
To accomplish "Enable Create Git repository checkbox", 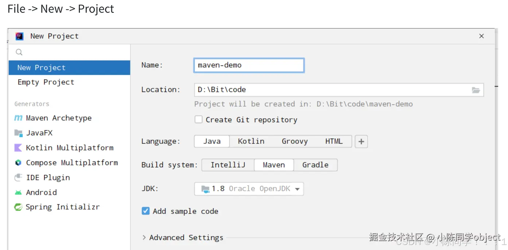I will coord(198,120).
